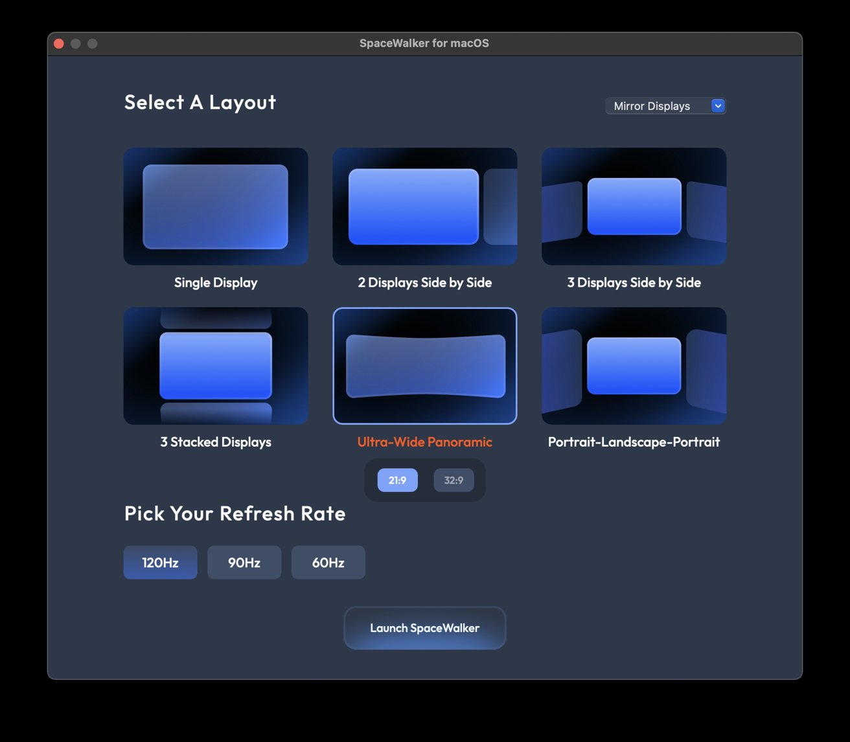Click the Single Display label text
The width and height of the screenshot is (850, 742).
[x=216, y=282]
